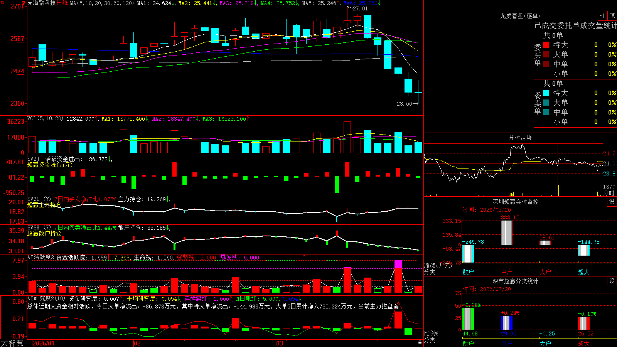The image size is (617, 347).
Task: Click the 时间: 2026/03/20 in realtime monitor
Action: pos(487,210)
